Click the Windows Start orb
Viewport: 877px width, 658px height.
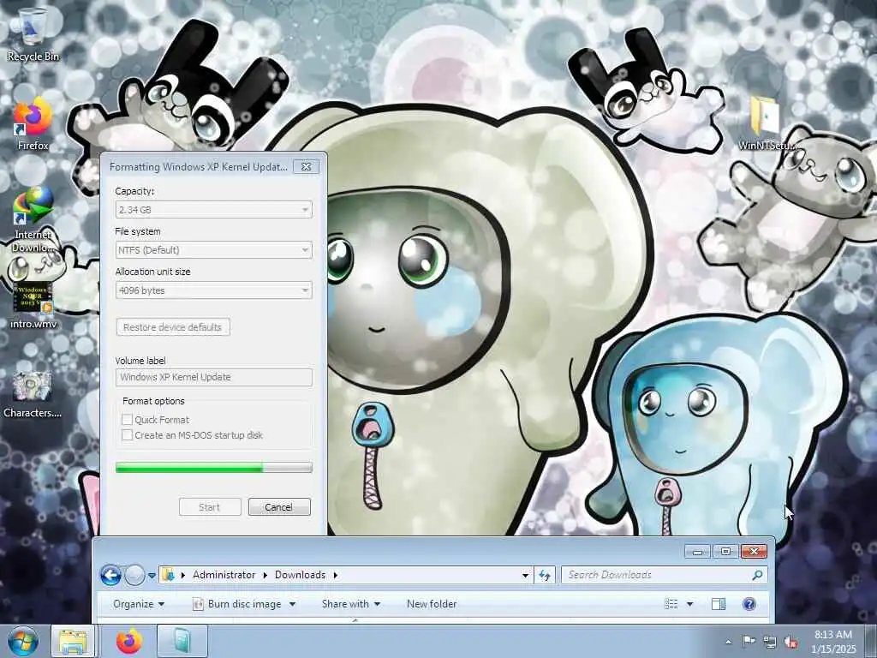coord(22,641)
